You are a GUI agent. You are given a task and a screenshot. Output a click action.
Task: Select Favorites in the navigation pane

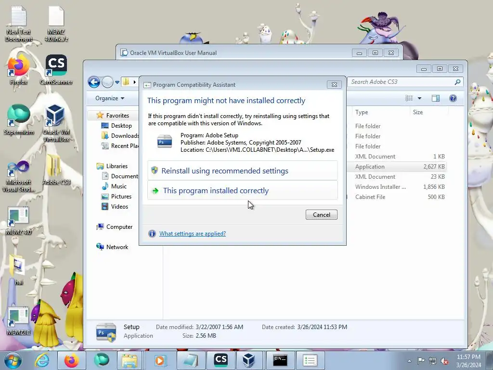pos(117,116)
